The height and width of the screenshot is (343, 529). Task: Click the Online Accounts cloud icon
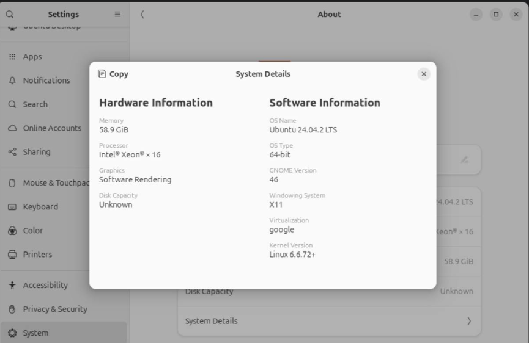click(12, 128)
